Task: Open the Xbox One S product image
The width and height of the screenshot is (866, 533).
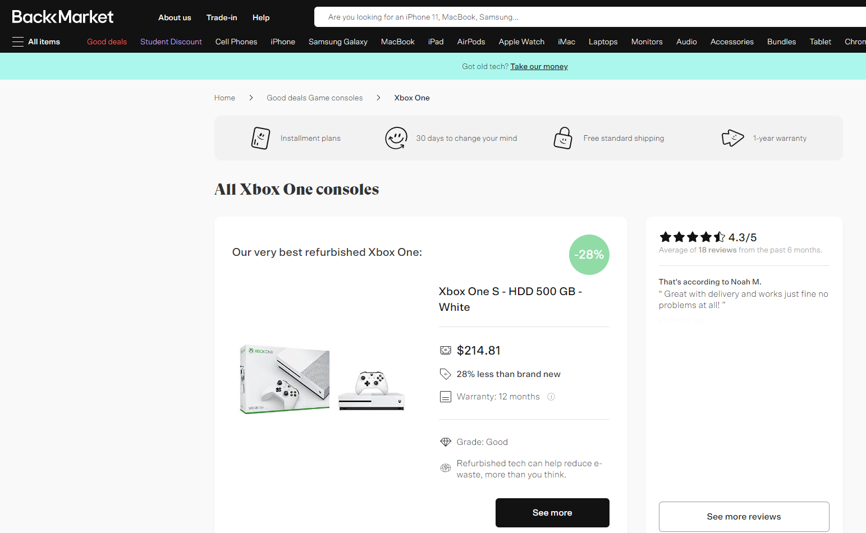Action: 323,379
